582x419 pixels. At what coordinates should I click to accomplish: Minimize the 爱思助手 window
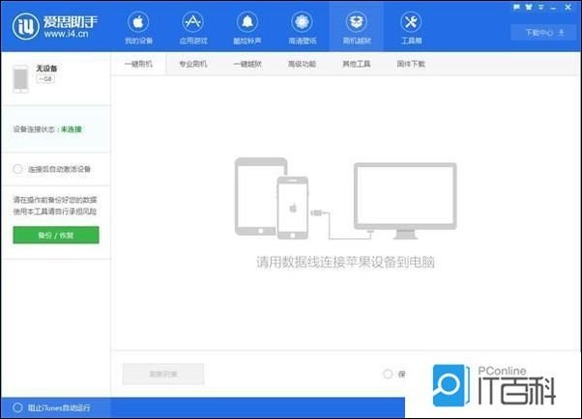(553, 8)
